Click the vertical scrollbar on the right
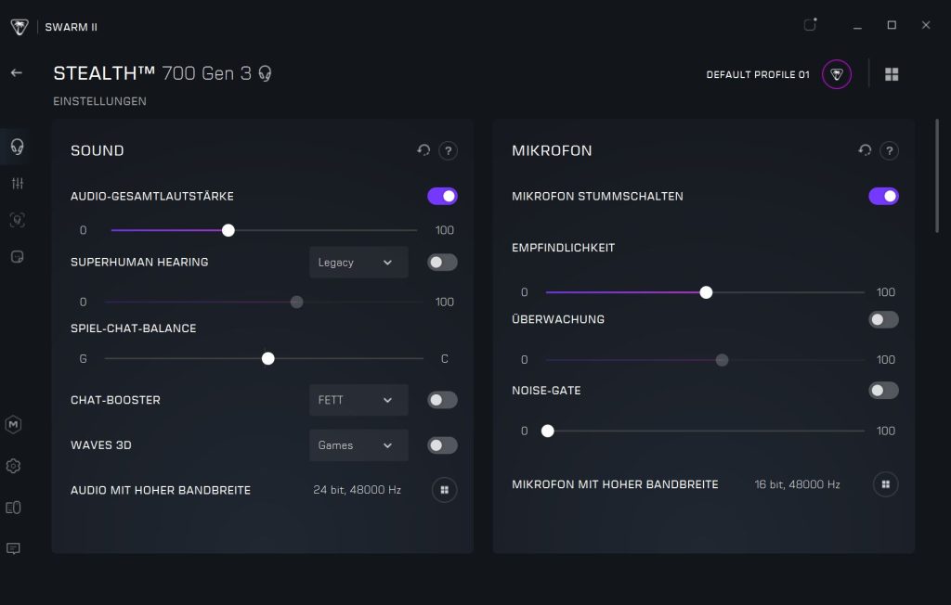951x605 pixels. coord(936,176)
